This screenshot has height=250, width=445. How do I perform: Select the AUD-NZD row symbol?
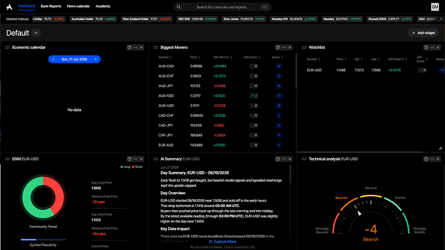166,96
